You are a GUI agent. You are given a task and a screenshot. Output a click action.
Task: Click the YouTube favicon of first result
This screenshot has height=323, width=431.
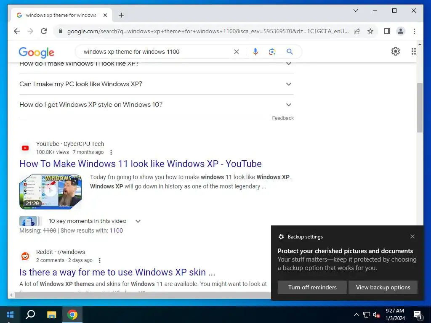(x=25, y=148)
